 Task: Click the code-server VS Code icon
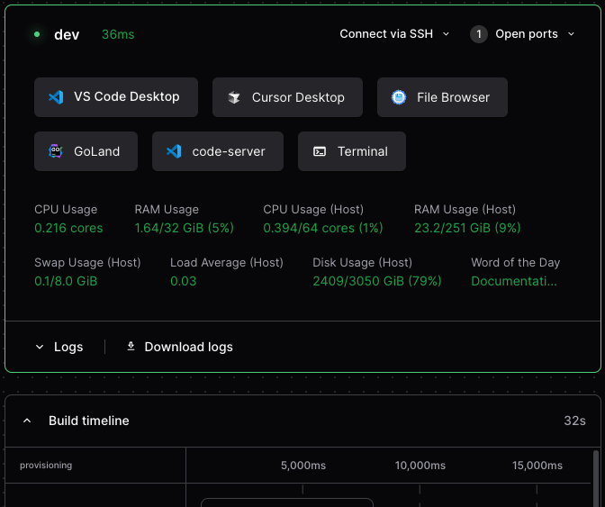click(x=174, y=151)
